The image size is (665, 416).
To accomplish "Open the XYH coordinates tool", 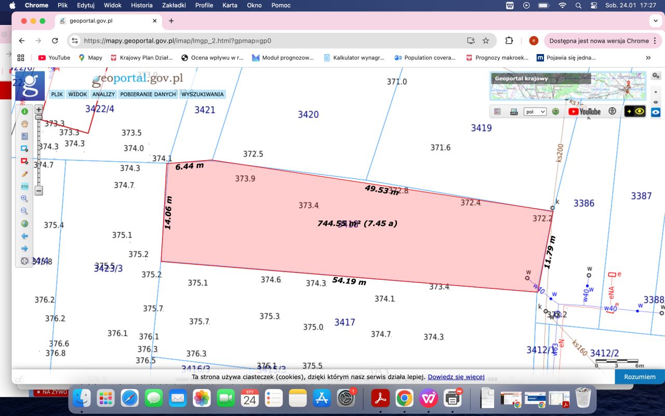I will (24, 186).
